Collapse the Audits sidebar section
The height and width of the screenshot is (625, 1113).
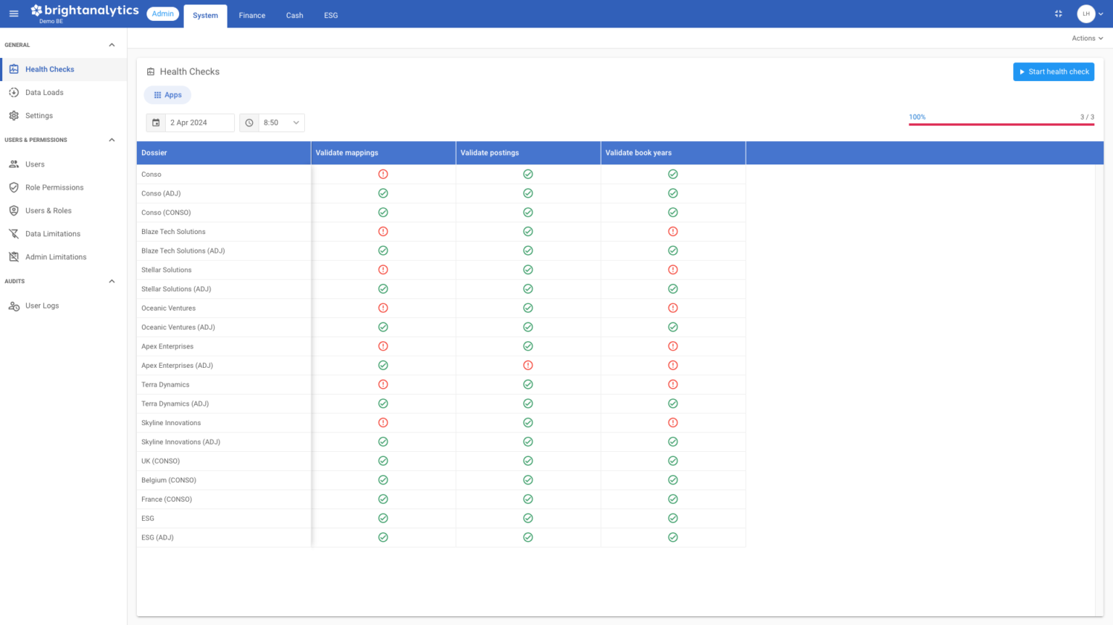tap(112, 281)
